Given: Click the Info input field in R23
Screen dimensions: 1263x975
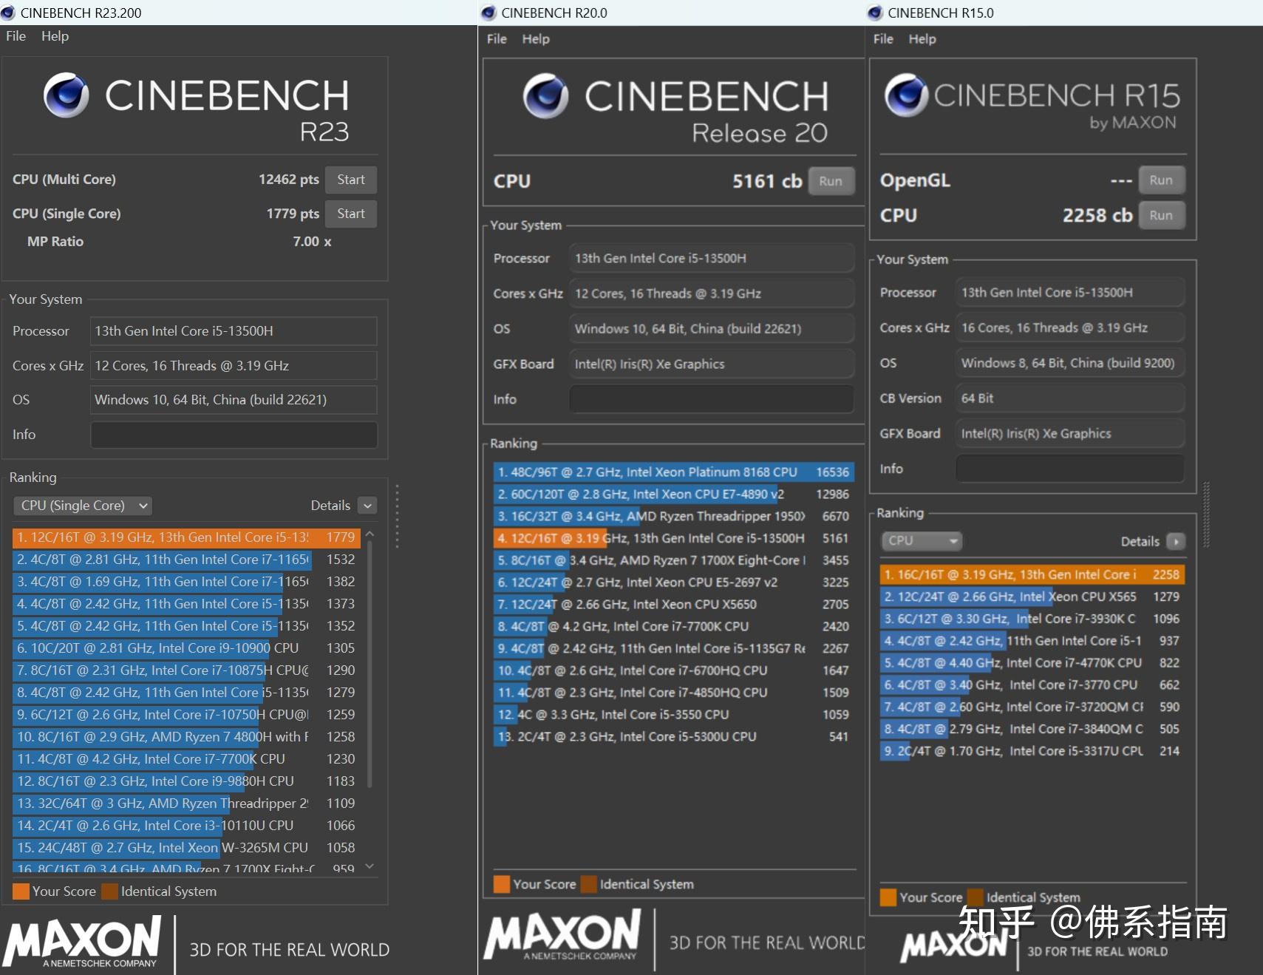Looking at the screenshot, I should 234,435.
